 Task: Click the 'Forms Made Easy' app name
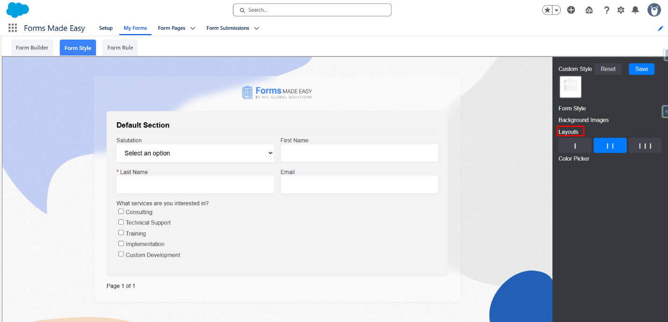coord(54,28)
